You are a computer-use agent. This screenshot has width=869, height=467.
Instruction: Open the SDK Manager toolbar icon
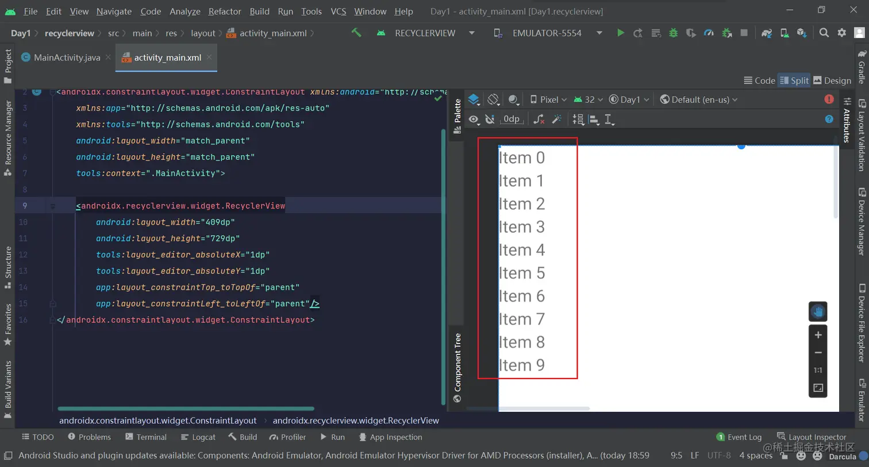802,33
